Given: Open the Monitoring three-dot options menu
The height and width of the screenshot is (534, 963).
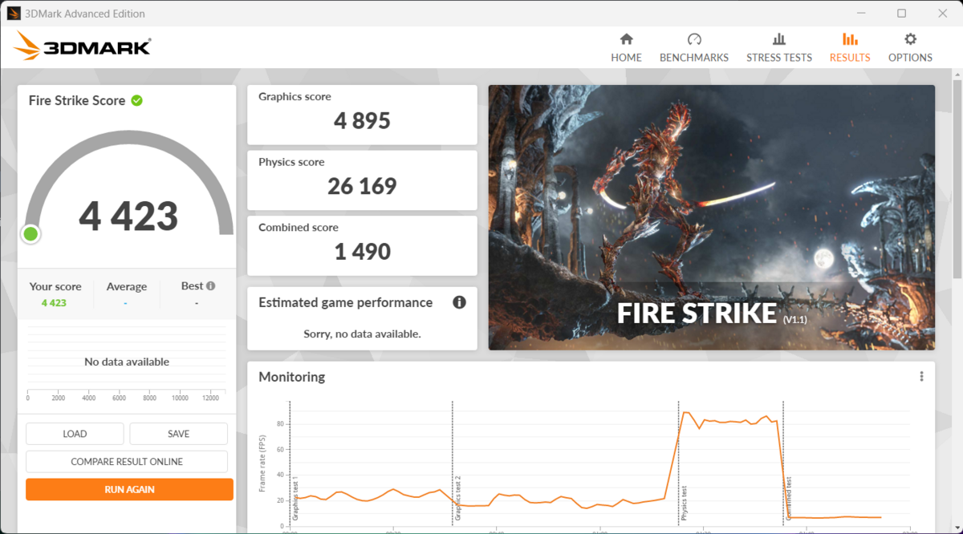Looking at the screenshot, I should (x=921, y=377).
